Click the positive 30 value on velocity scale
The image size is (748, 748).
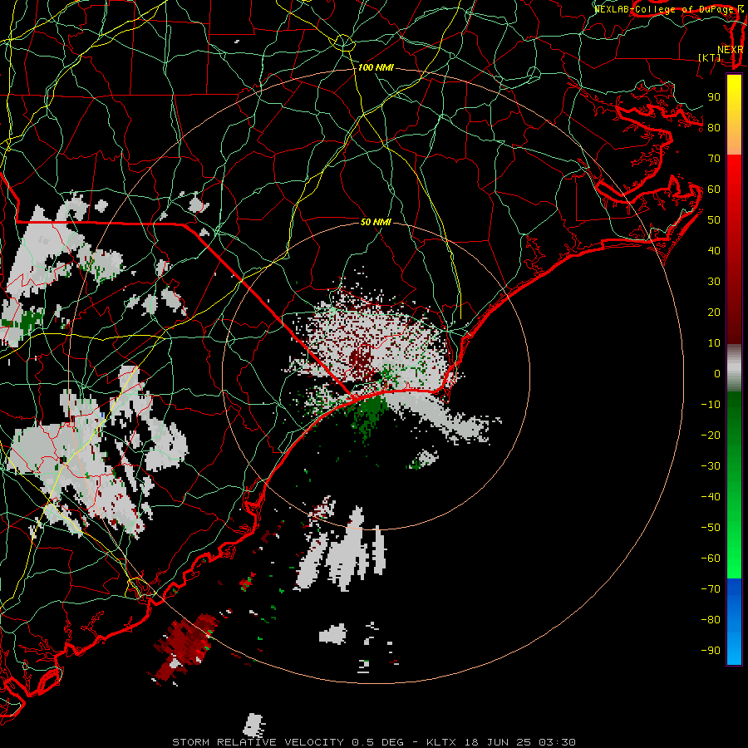click(x=714, y=282)
